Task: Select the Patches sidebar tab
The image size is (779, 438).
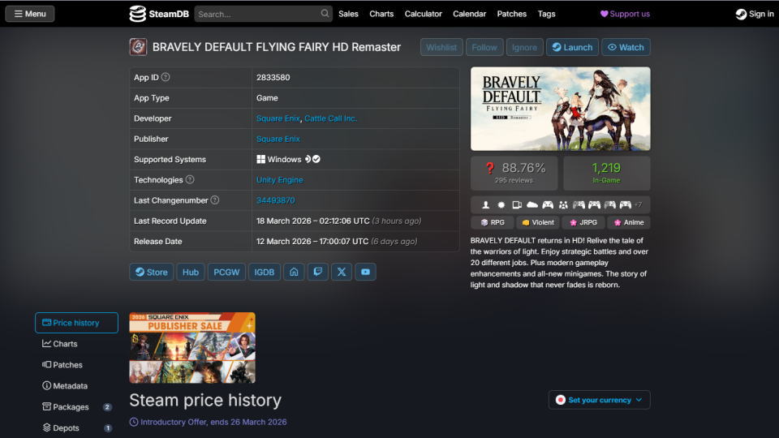Action: 67,365
